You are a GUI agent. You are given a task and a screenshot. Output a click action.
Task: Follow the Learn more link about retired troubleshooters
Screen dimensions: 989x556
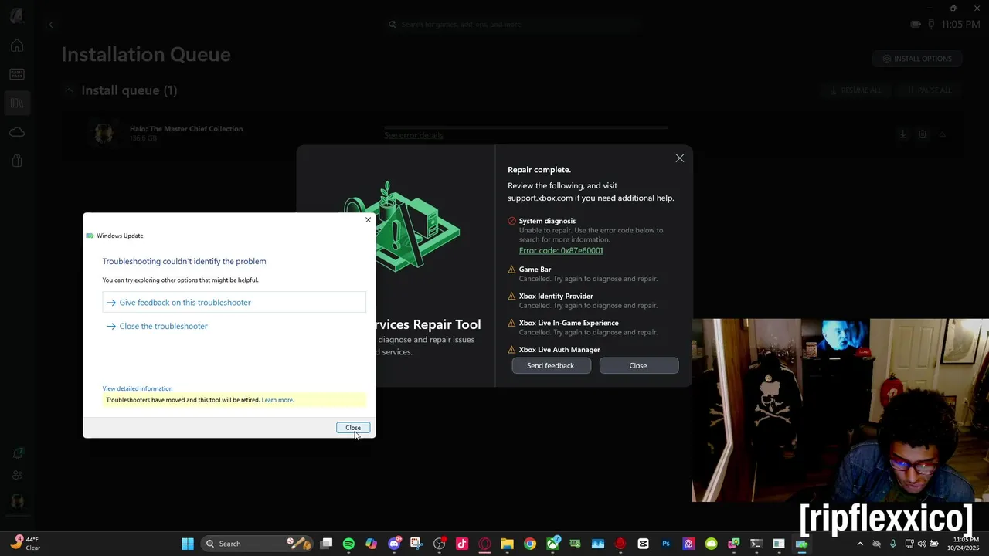[x=277, y=400]
